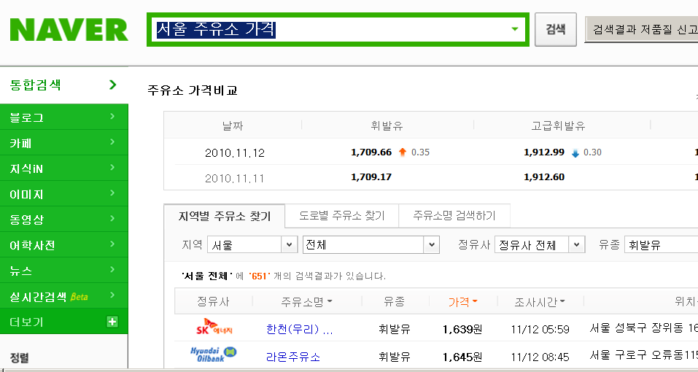The image size is (698, 372).
Task: Click the arrow icon beside 블로그
Action: point(112,116)
